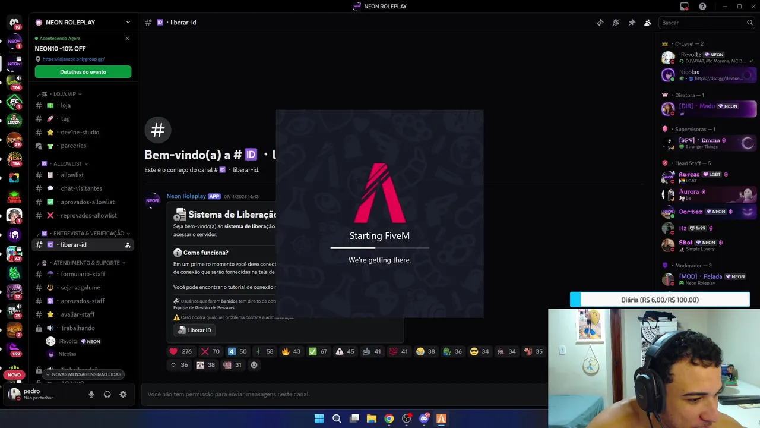Image resolution: width=760 pixels, height=428 pixels.
Task: Toggle the member list icon
Action: coord(648,23)
